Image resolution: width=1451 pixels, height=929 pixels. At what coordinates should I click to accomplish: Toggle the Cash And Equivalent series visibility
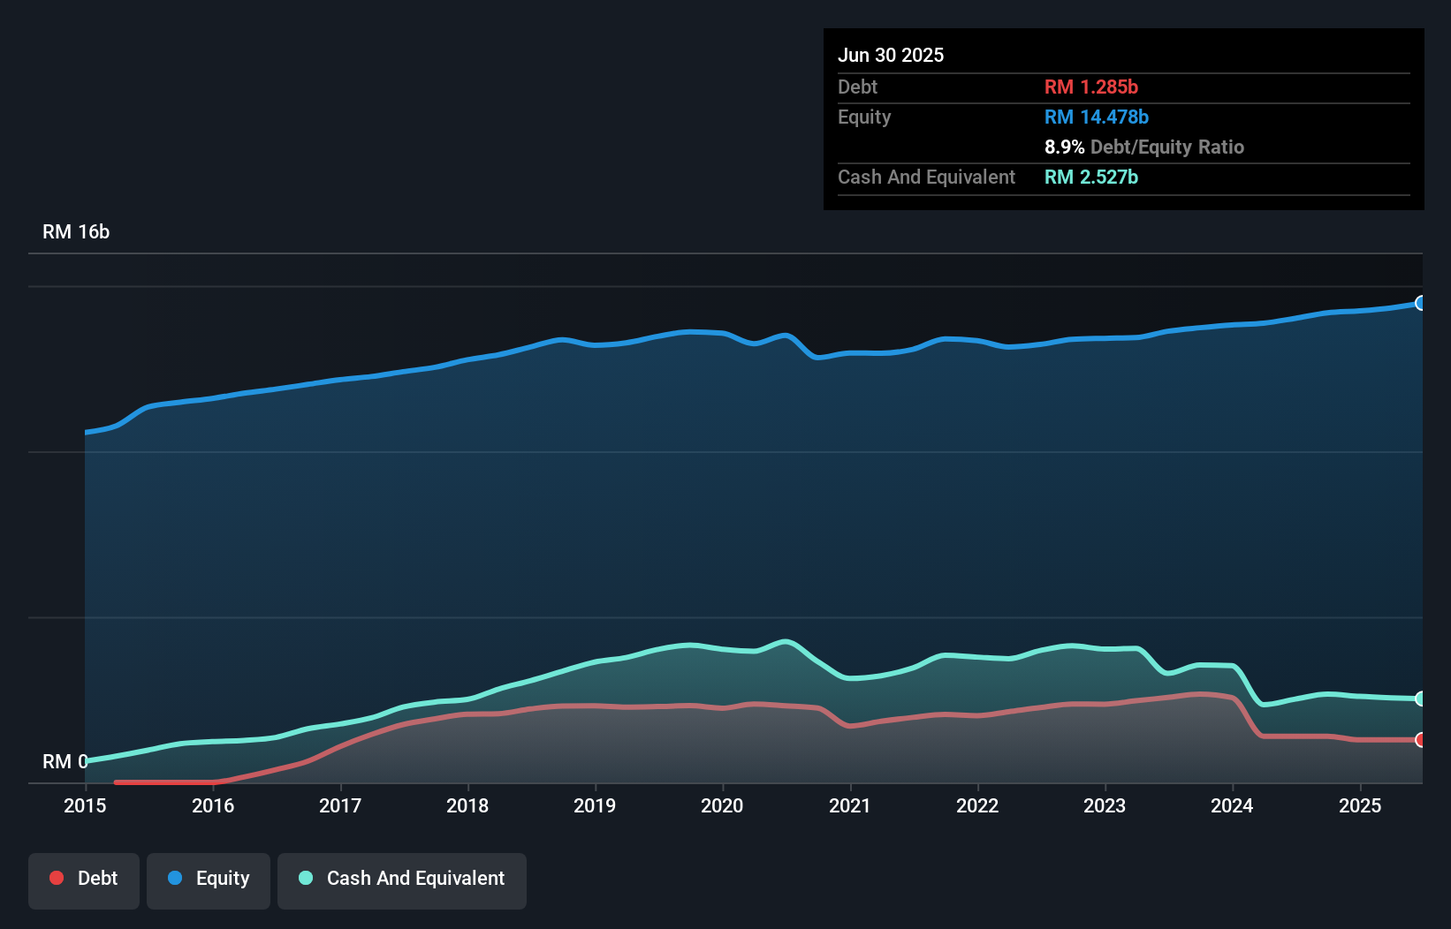(x=401, y=879)
